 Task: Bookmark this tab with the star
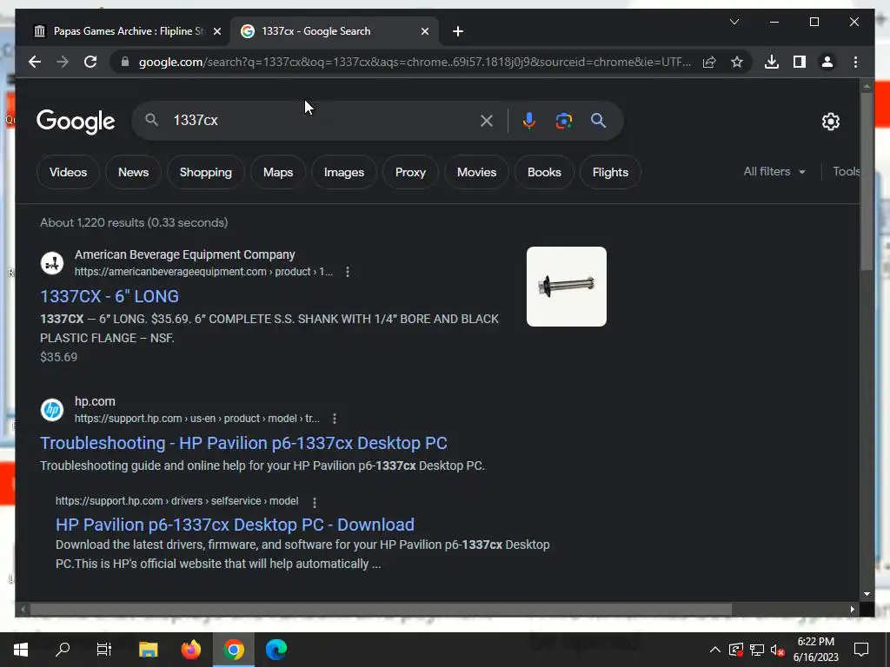[737, 62]
